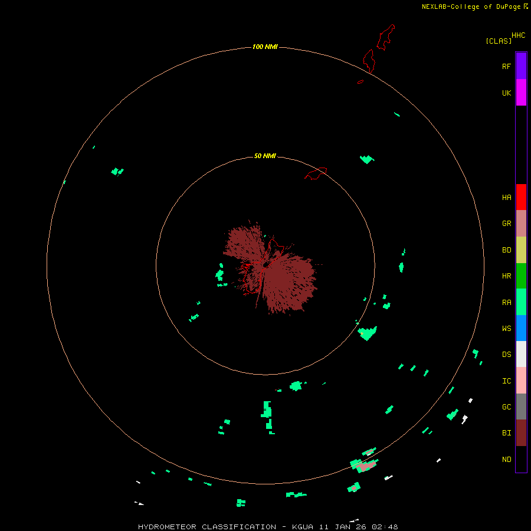Click the WS legend label
531x531 pixels.
[506, 328]
